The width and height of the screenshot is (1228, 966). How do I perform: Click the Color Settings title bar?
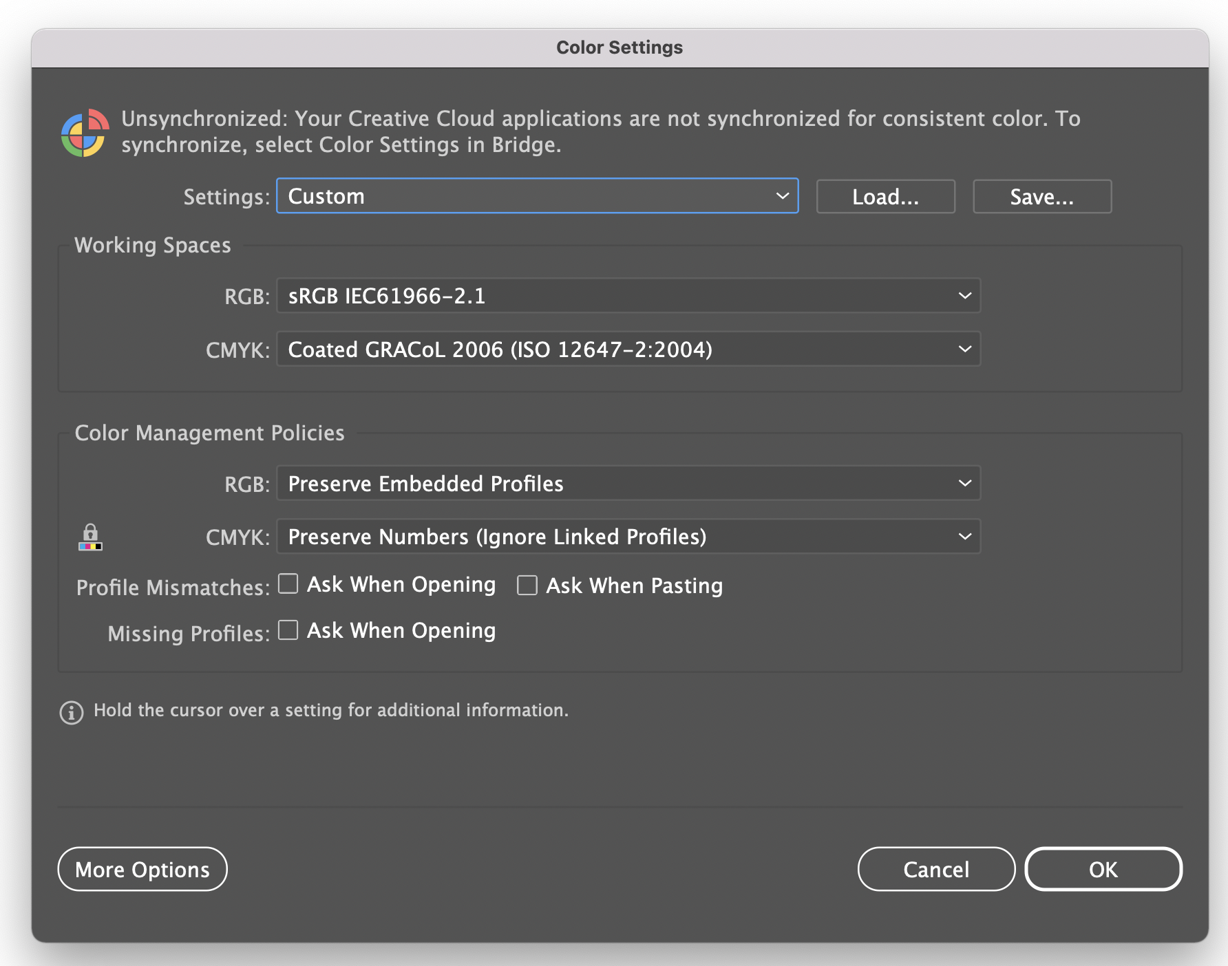[x=619, y=47]
